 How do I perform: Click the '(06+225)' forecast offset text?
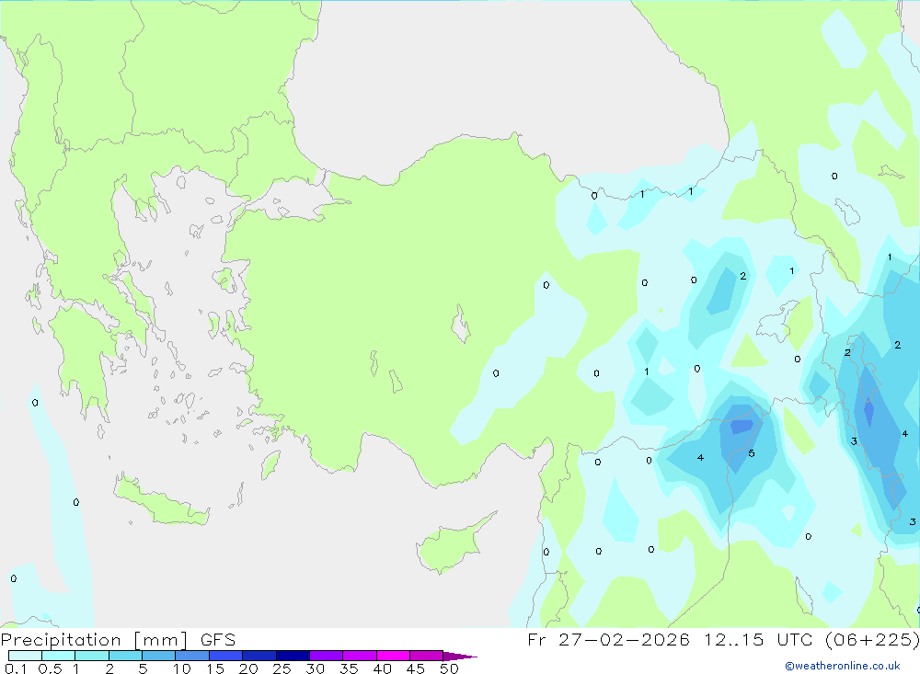872,640
